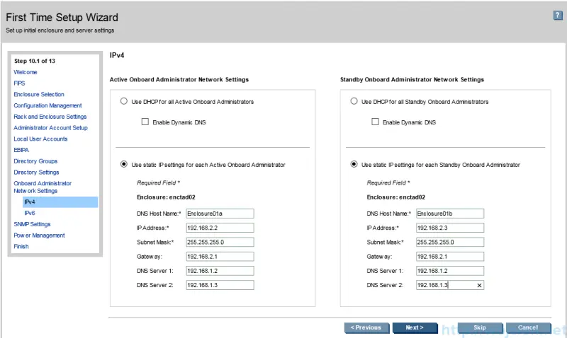
Task: Edit standby DNS Host Name field Enclosure01b
Action: coord(450,214)
